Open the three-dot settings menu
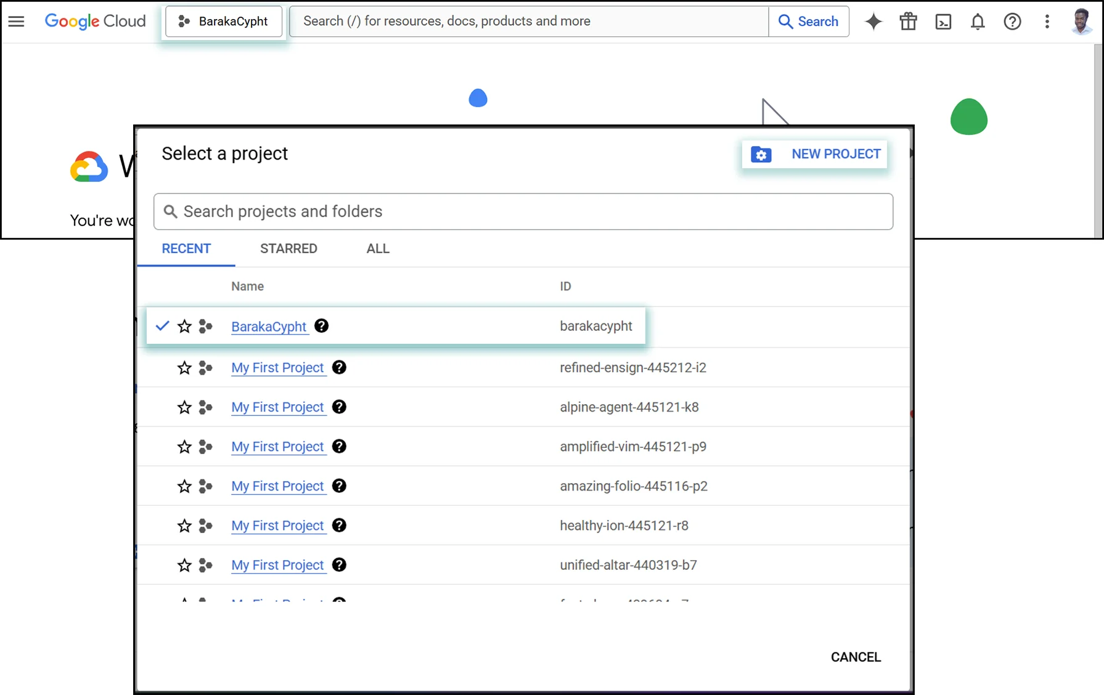The image size is (1104, 695). coord(1047,22)
